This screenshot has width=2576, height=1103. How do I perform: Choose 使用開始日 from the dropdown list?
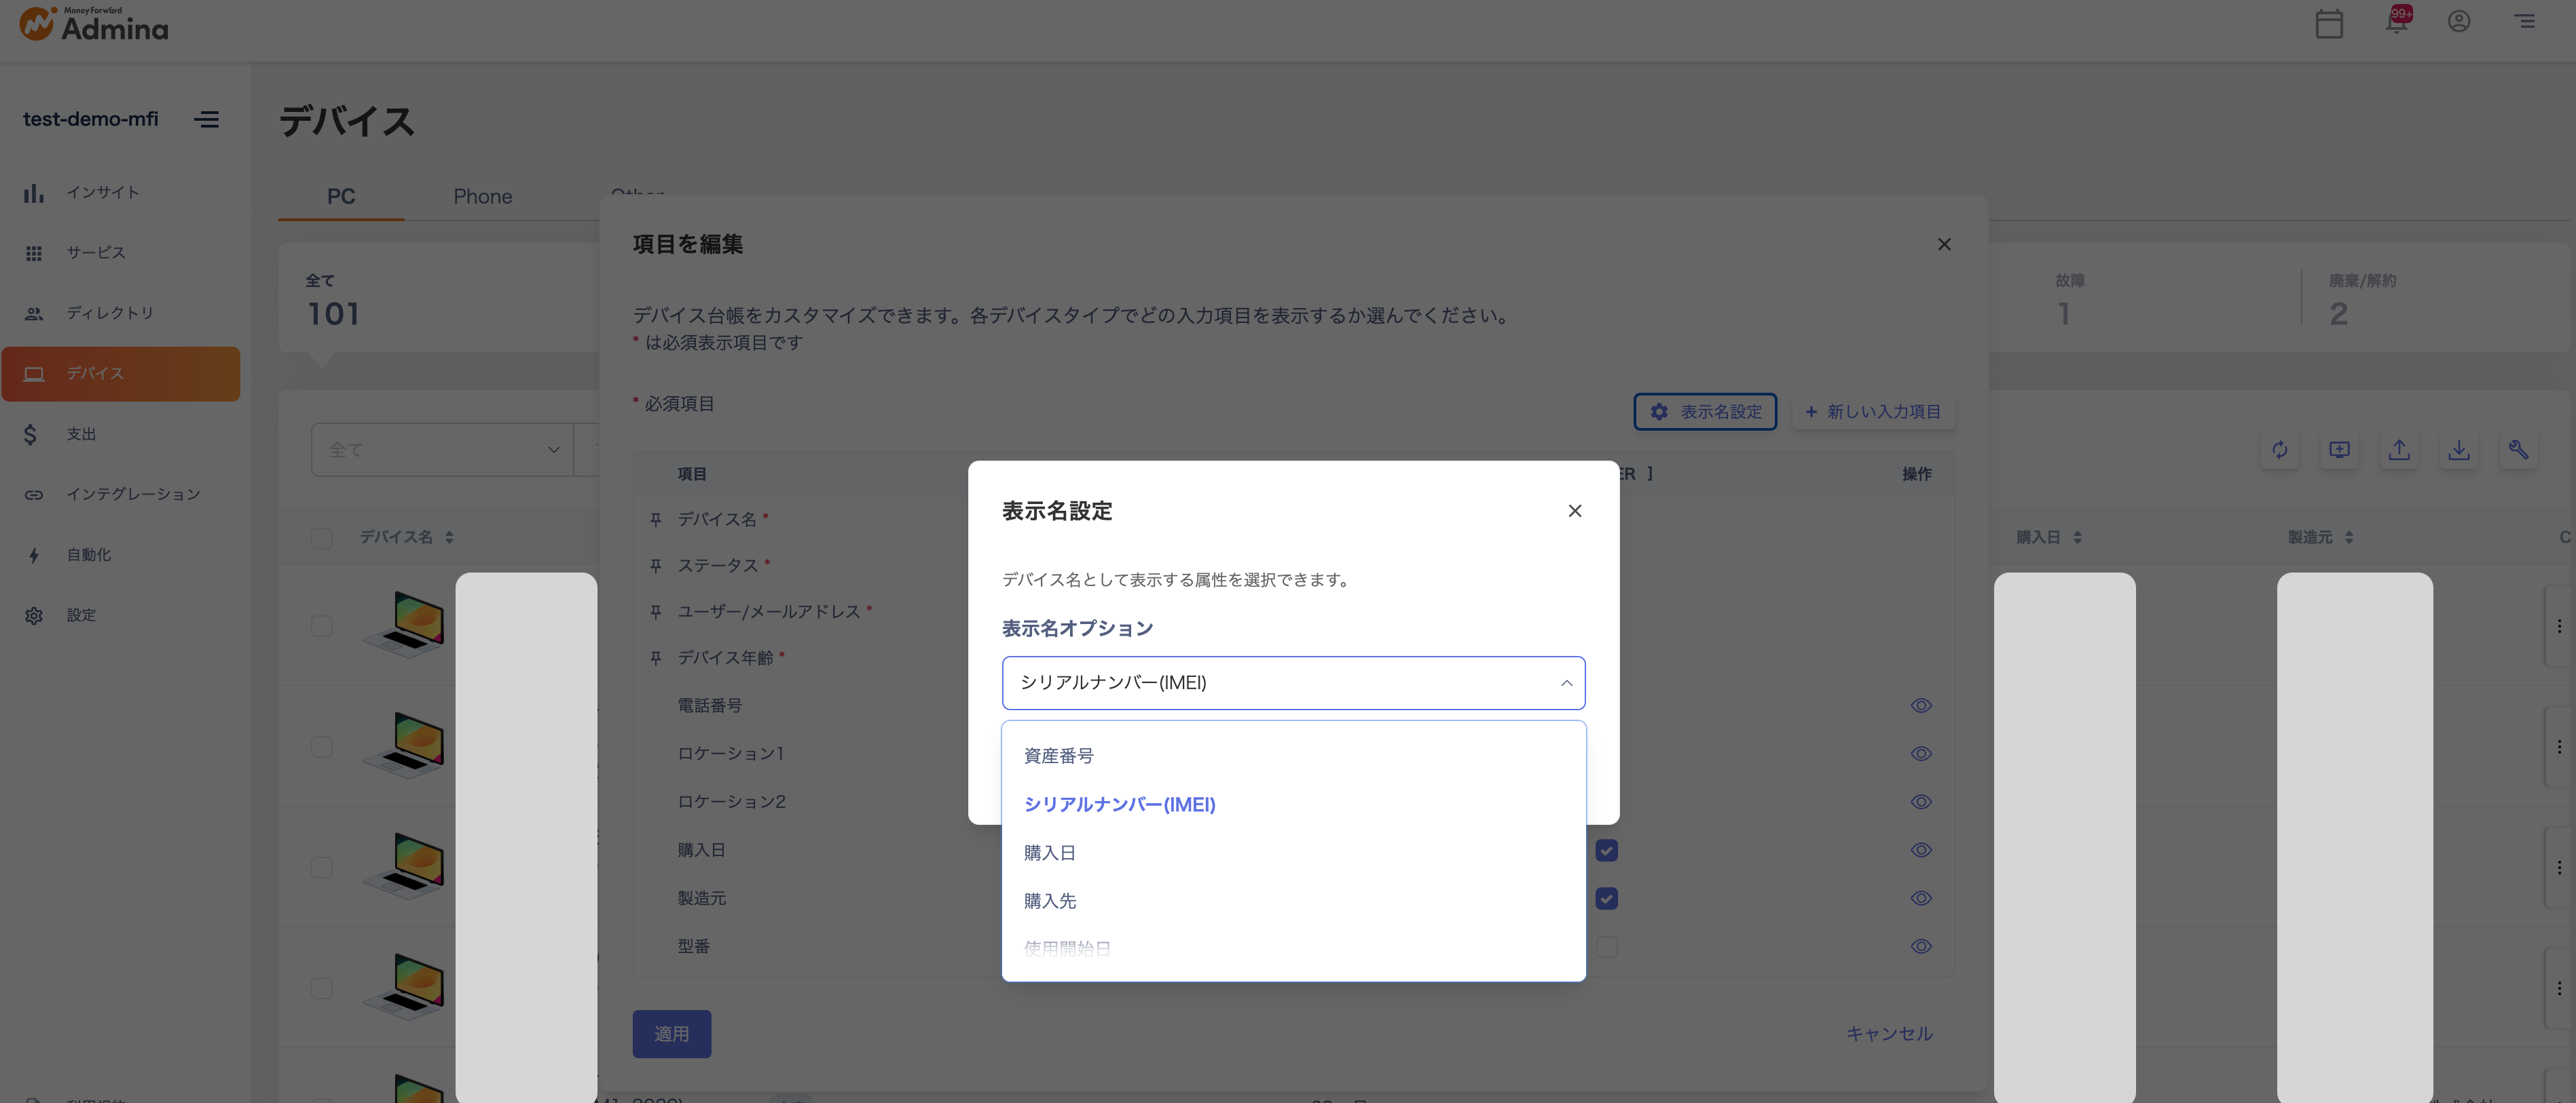(x=1294, y=949)
